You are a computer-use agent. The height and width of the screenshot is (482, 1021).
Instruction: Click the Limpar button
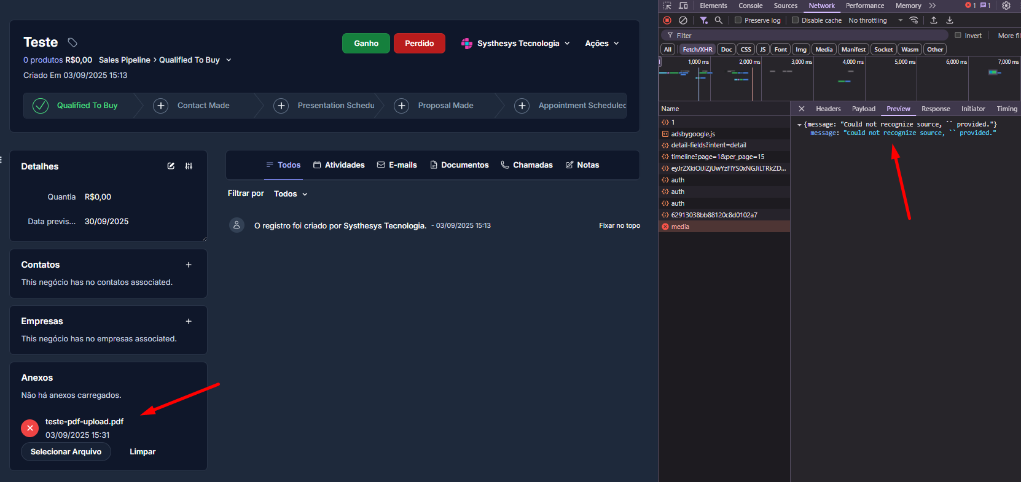point(143,451)
